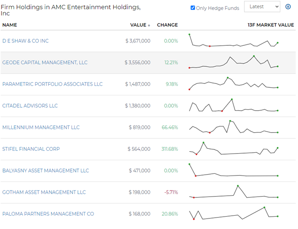Sort by the VALUE column header

140,25
